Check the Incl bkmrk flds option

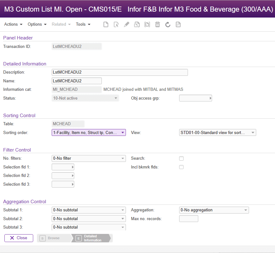click(x=181, y=167)
